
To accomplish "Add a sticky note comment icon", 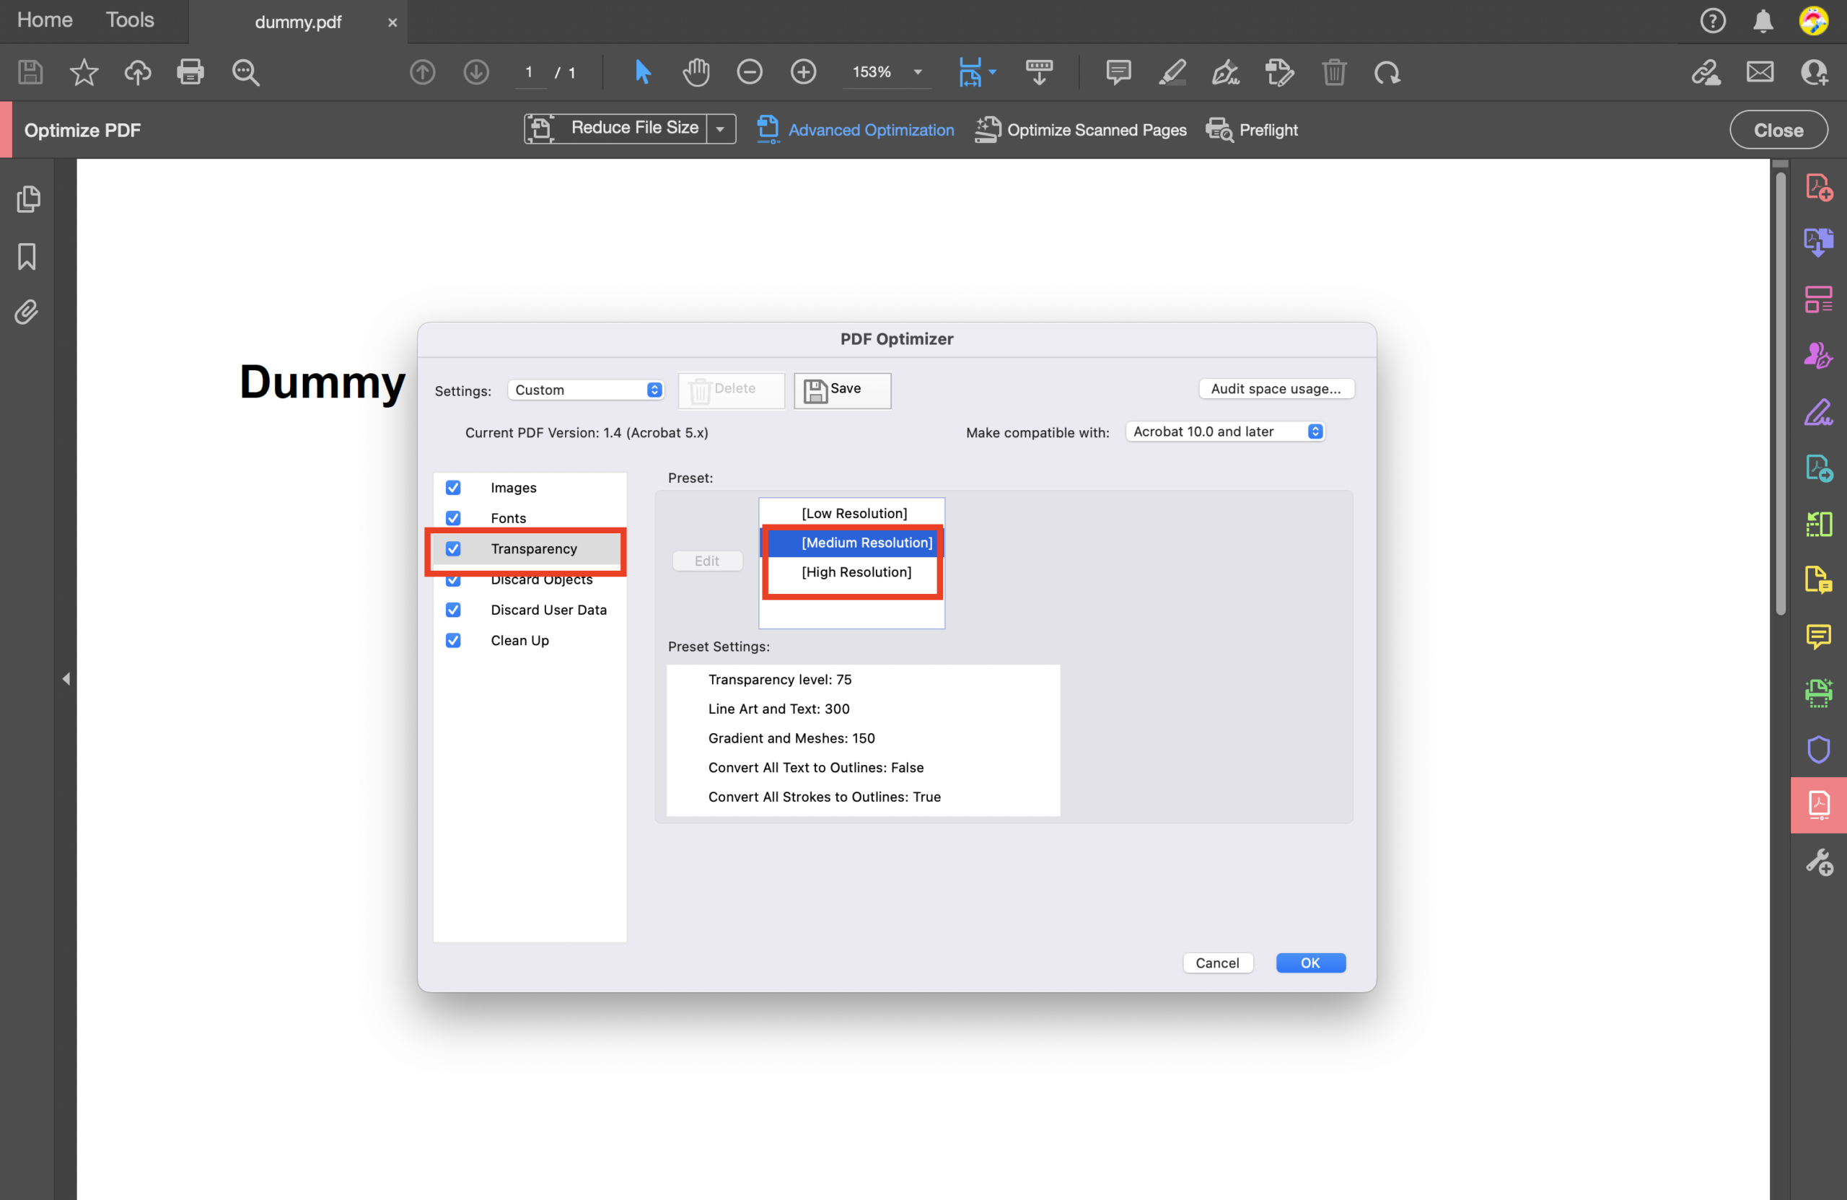I will coord(1118,72).
